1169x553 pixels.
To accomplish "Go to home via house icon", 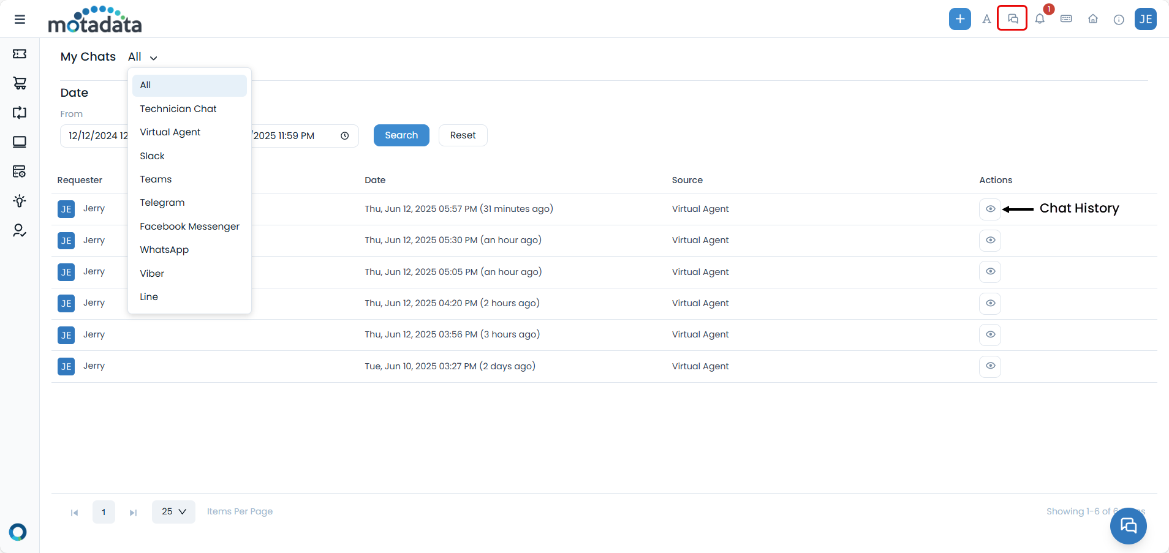I will (x=1092, y=19).
